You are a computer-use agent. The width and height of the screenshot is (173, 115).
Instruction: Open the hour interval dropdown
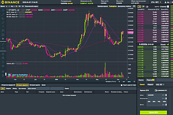click(13, 6)
